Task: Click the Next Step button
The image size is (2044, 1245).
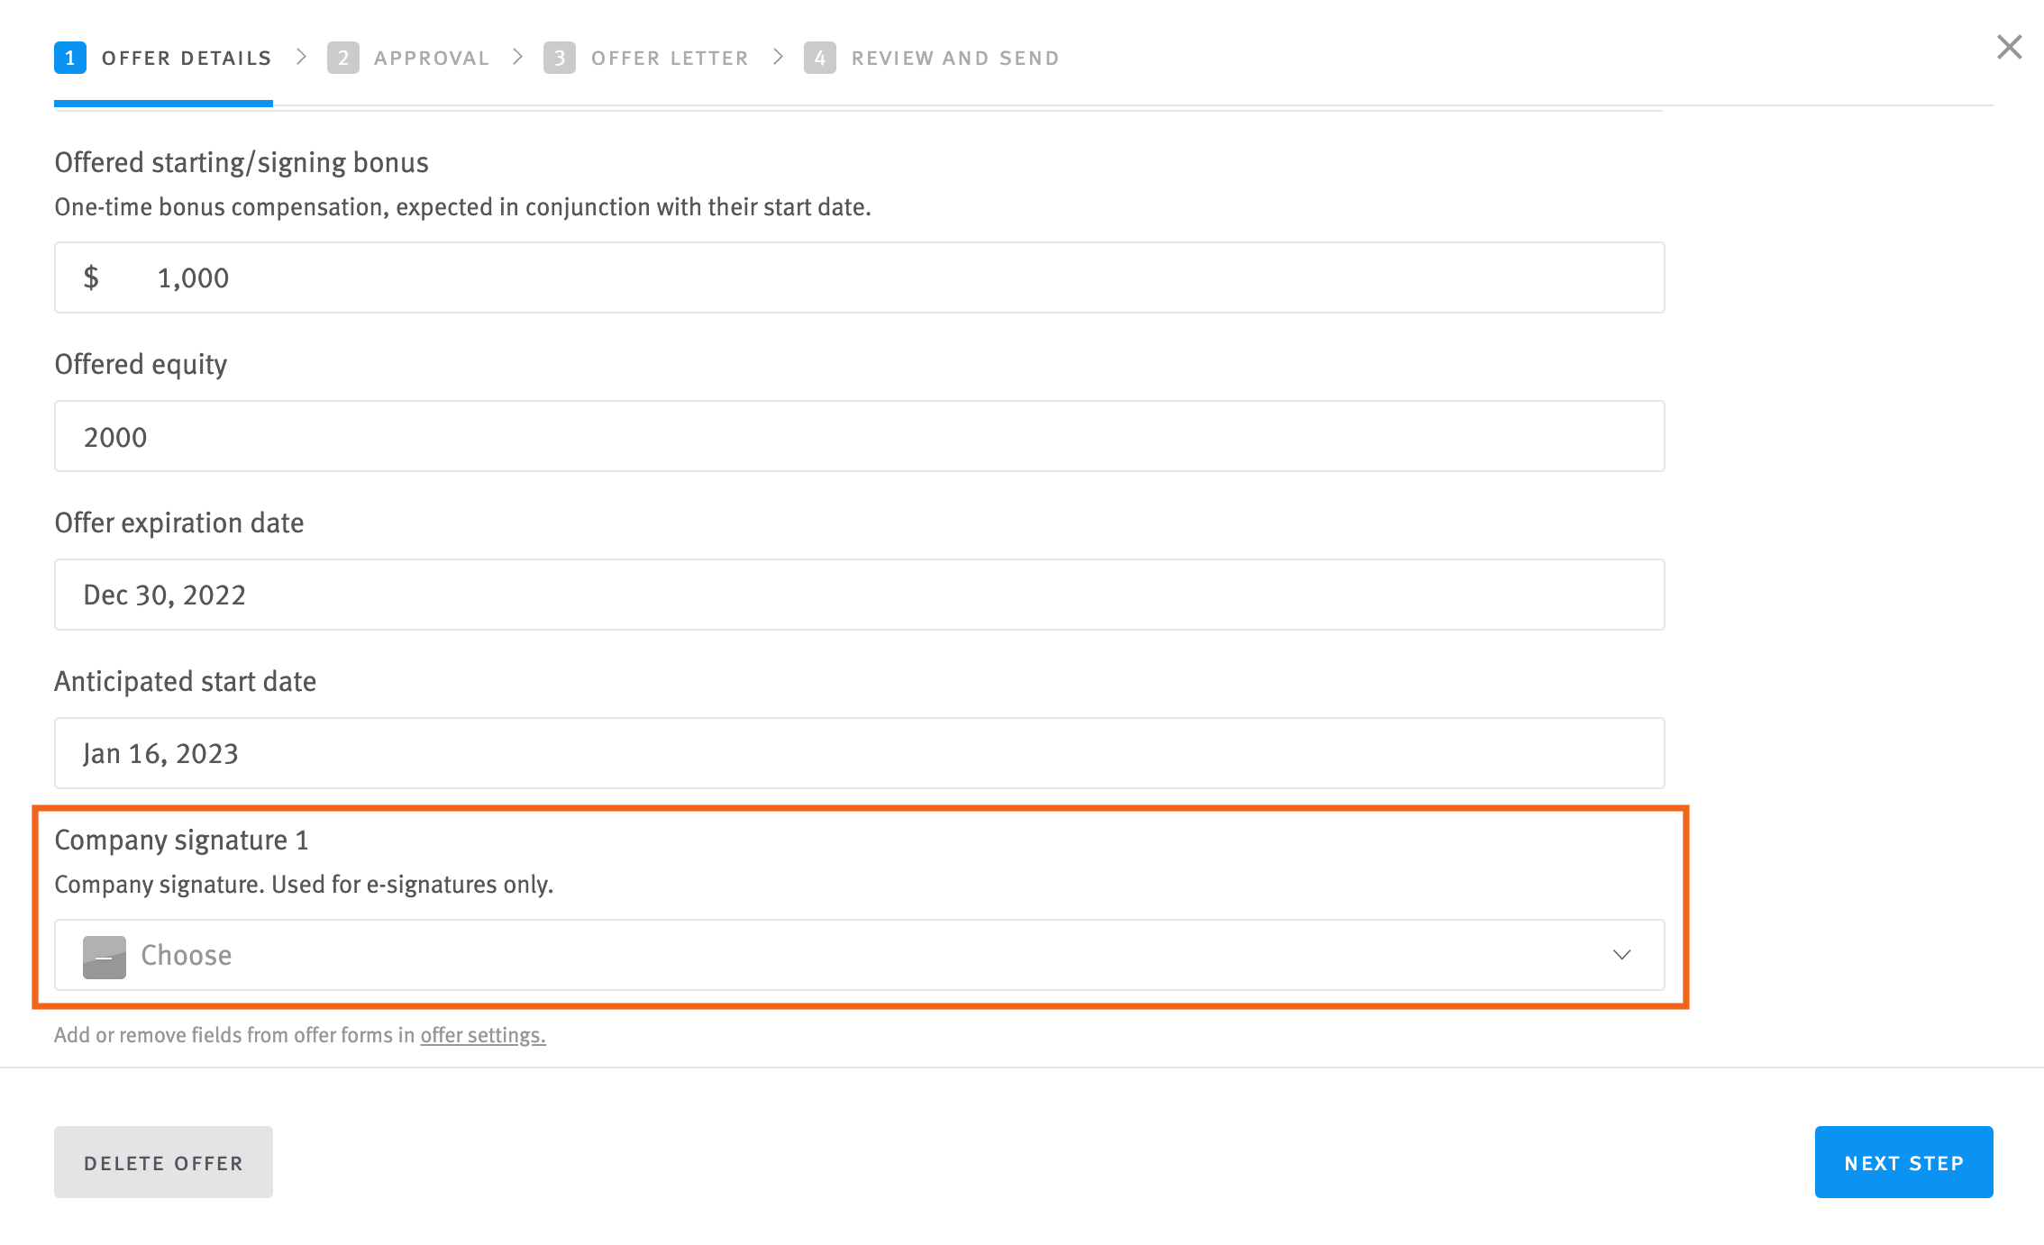Action: point(1903,1162)
